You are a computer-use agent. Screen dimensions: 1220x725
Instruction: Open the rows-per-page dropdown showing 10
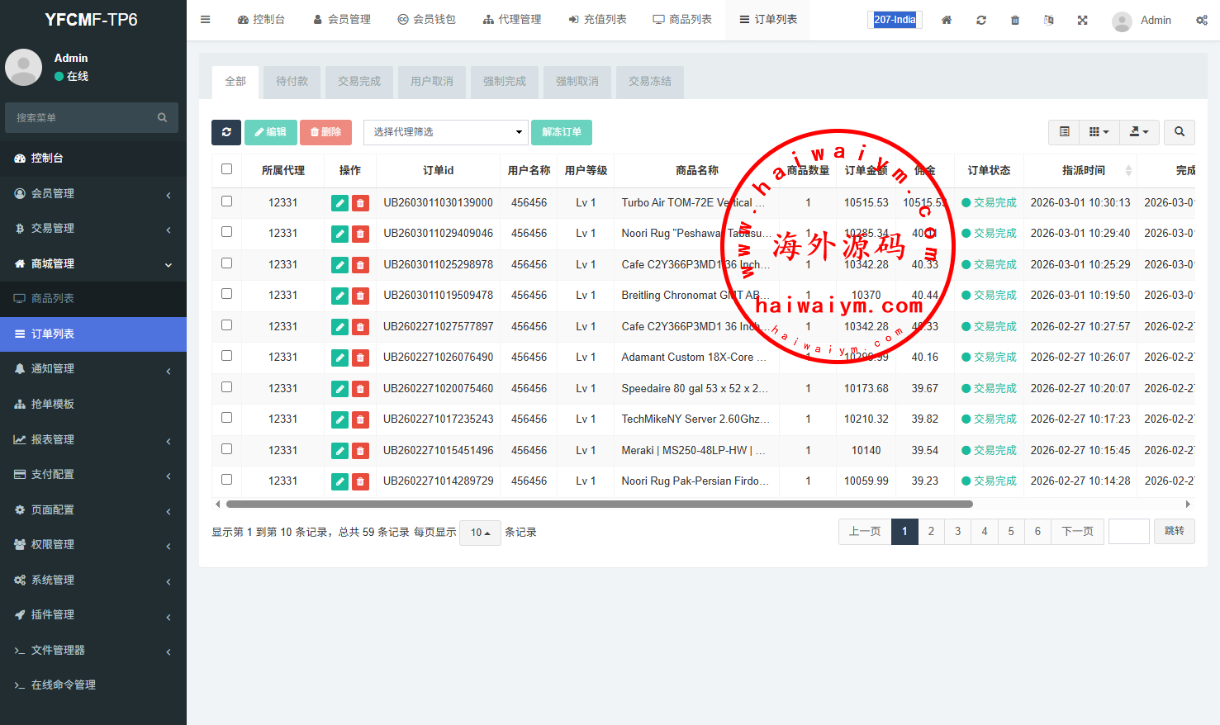point(480,533)
